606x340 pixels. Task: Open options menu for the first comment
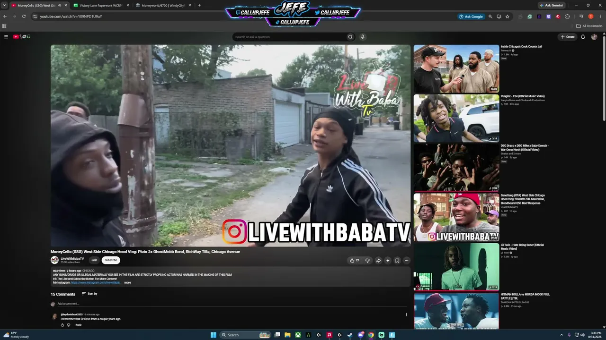(406, 314)
